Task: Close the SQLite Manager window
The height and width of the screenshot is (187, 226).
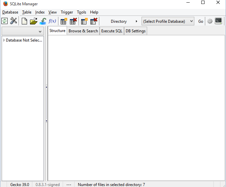Action: click(218, 2)
